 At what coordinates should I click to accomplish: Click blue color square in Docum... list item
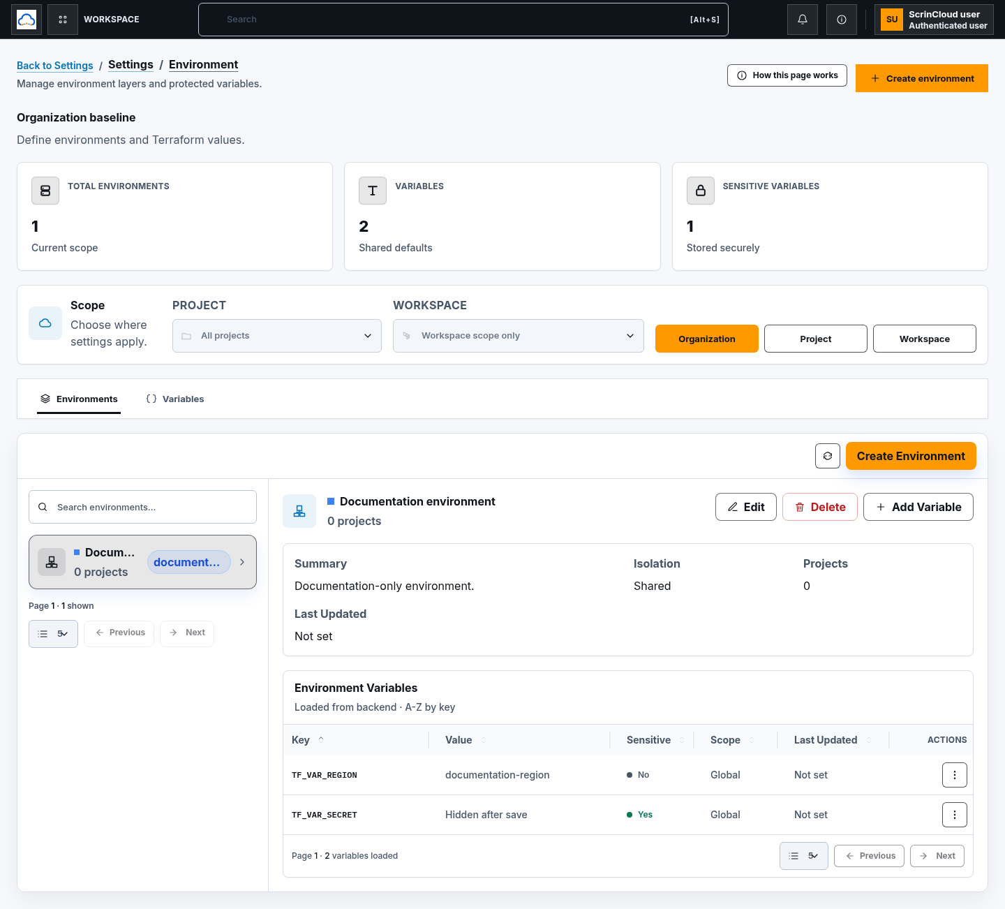coord(77,552)
